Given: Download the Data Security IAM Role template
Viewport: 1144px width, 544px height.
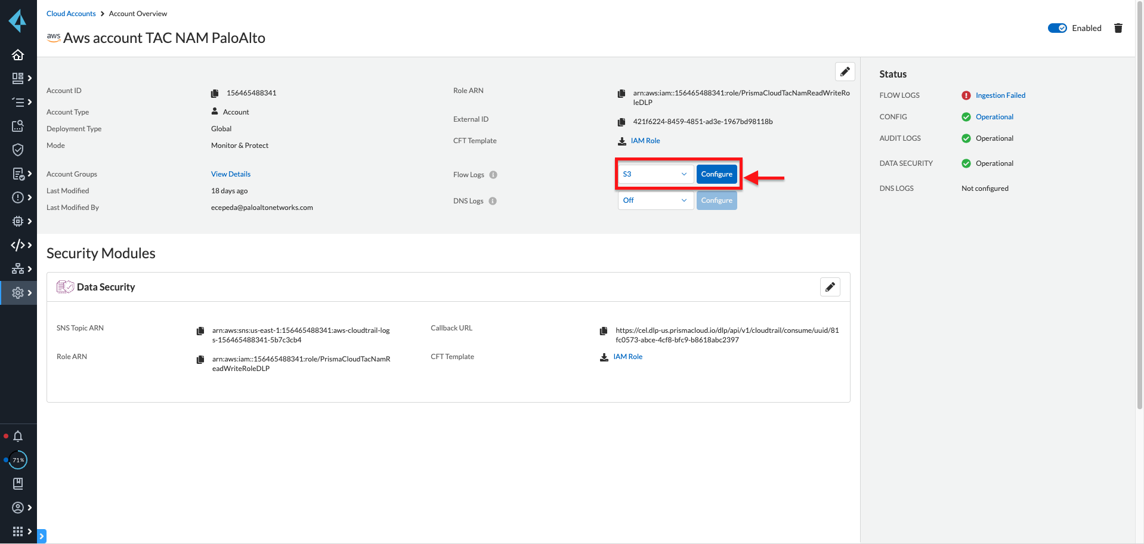Looking at the screenshot, I should pyautogui.click(x=627, y=357).
